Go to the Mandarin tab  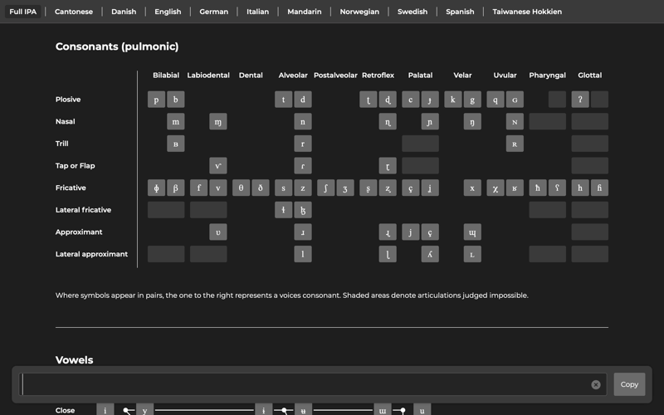coord(305,12)
